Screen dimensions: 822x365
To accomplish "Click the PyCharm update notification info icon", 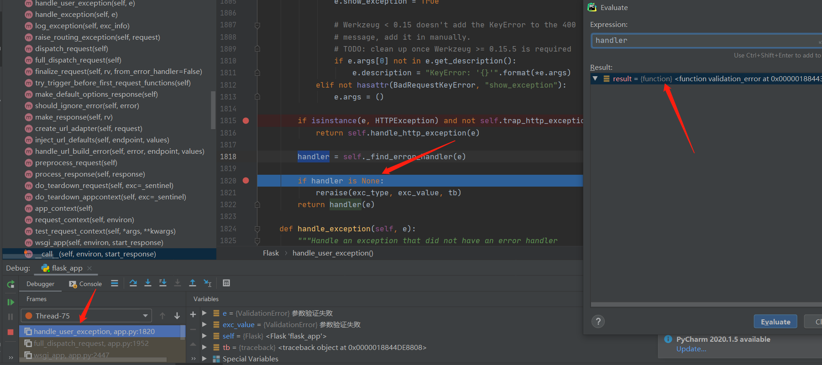I will (668, 339).
